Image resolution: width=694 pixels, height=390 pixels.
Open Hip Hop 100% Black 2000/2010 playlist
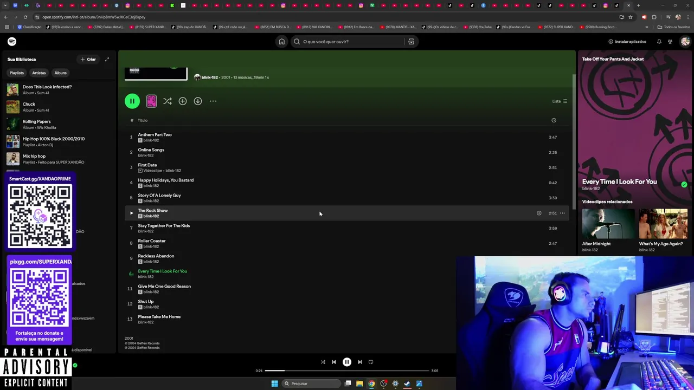pos(59,141)
